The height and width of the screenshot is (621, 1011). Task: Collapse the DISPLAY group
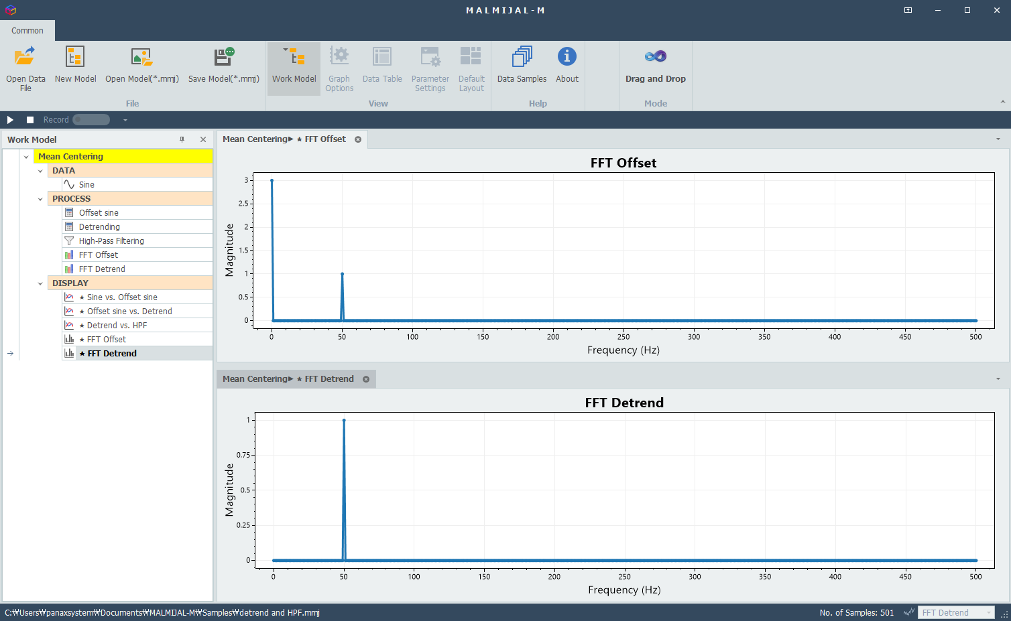point(40,283)
